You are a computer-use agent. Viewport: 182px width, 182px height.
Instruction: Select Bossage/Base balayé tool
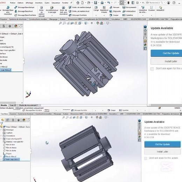point(24,7)
